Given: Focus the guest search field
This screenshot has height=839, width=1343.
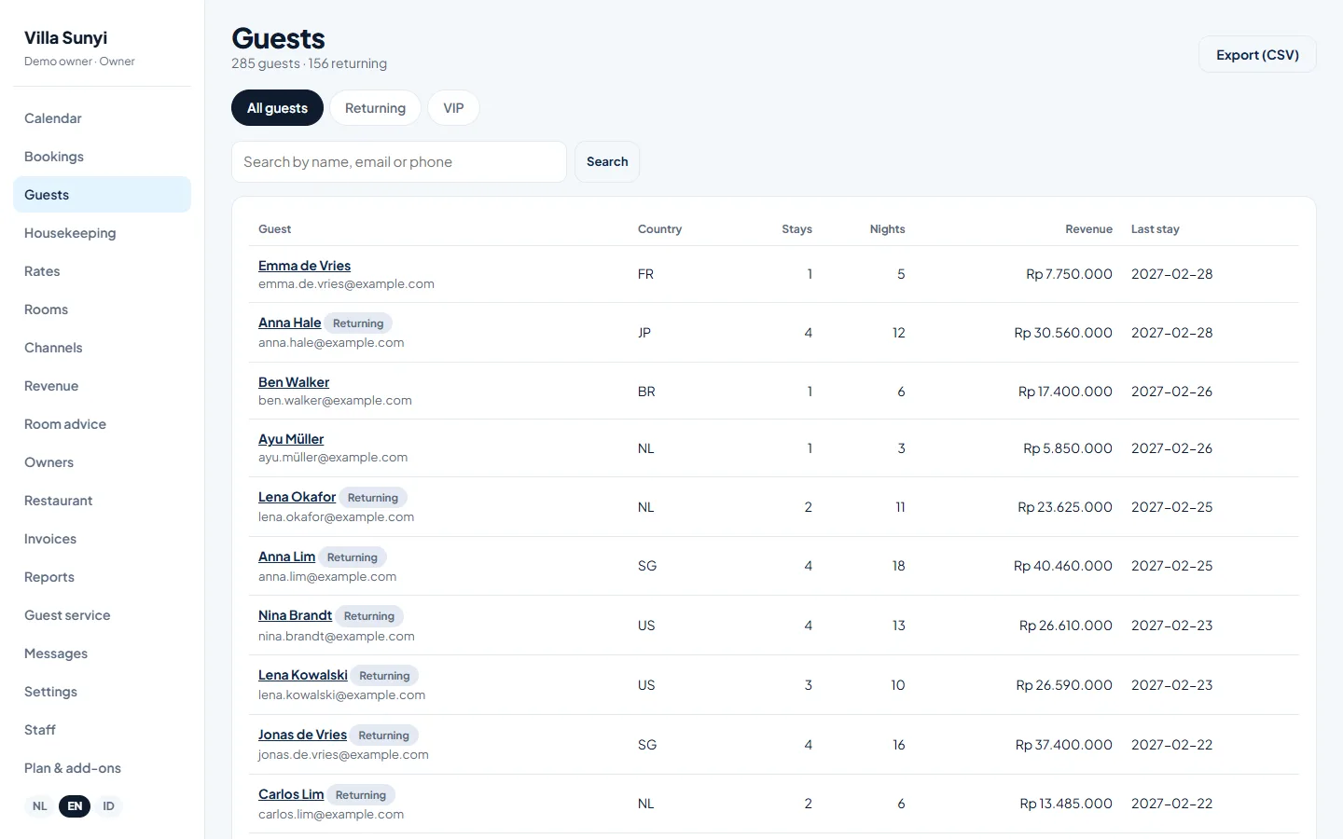Looking at the screenshot, I should (399, 162).
